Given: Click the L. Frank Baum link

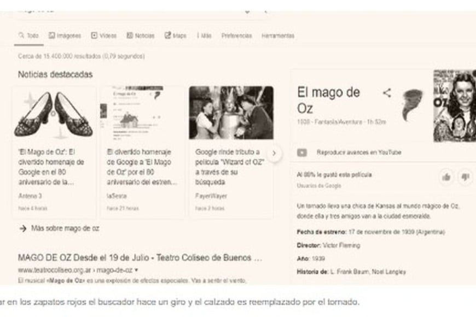Looking at the screenshot, I should point(350,272).
